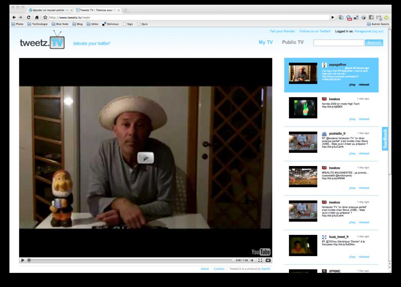This screenshot has height=287, width=401.
Task: Bookmark the page with the star icon
Action: click(x=45, y=17)
